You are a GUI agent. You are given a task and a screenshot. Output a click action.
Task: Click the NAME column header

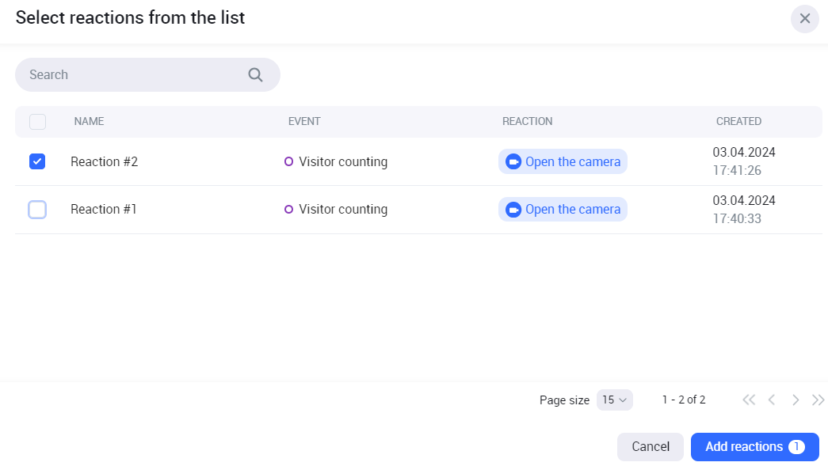pos(89,122)
